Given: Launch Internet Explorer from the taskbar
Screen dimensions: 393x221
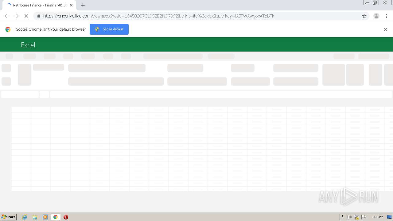Looking at the screenshot, I should point(25,217).
